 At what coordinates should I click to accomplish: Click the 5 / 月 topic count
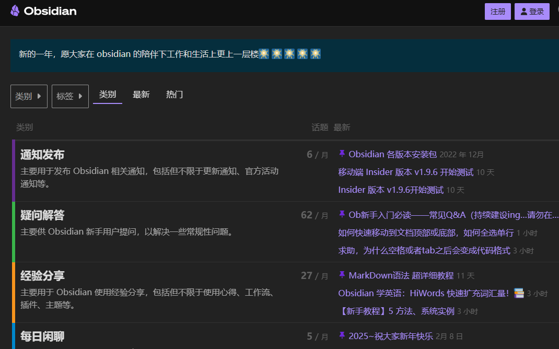click(317, 336)
